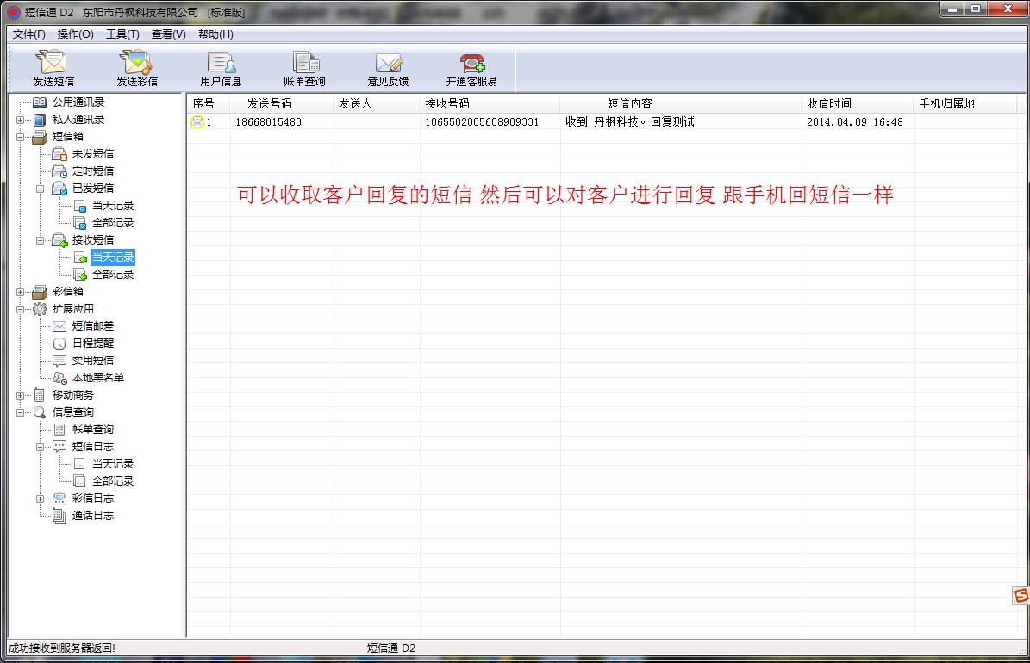Select the message from 18668015483
This screenshot has height=663, width=1030.
point(269,122)
